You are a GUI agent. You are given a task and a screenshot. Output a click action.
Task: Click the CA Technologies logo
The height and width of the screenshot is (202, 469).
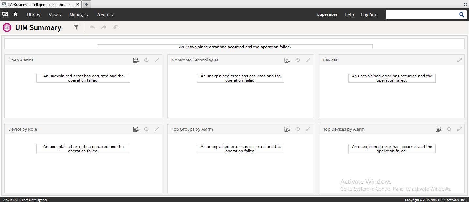pos(5,14)
